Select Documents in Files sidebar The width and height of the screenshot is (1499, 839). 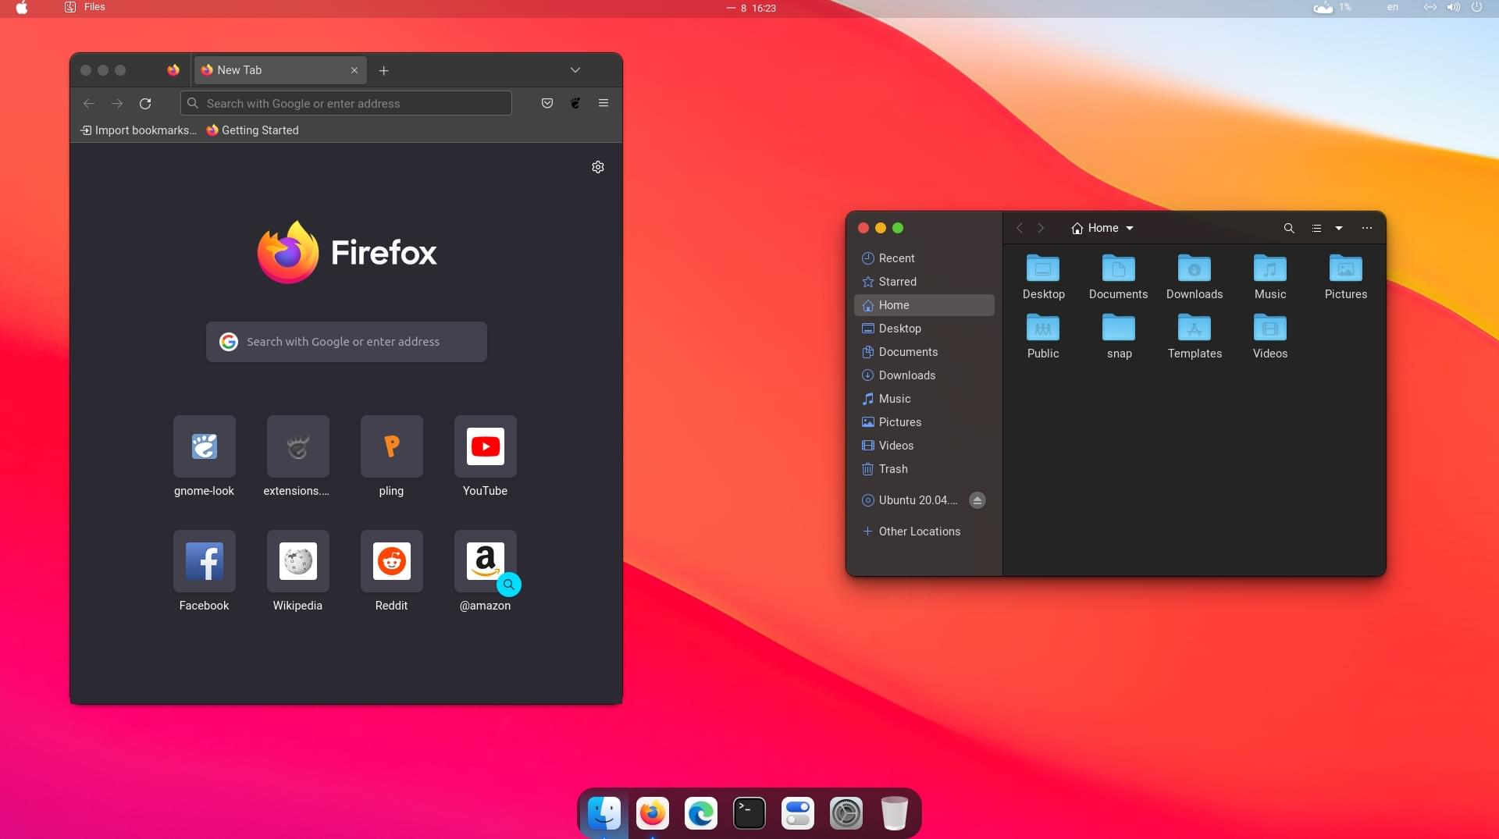pyautogui.click(x=924, y=352)
